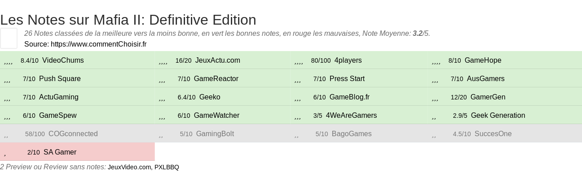
Task: Open the Geeko 6.4/10 review
Action: [x=223, y=97]
